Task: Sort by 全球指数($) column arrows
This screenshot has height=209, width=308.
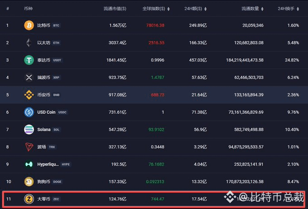Action: (168, 9)
